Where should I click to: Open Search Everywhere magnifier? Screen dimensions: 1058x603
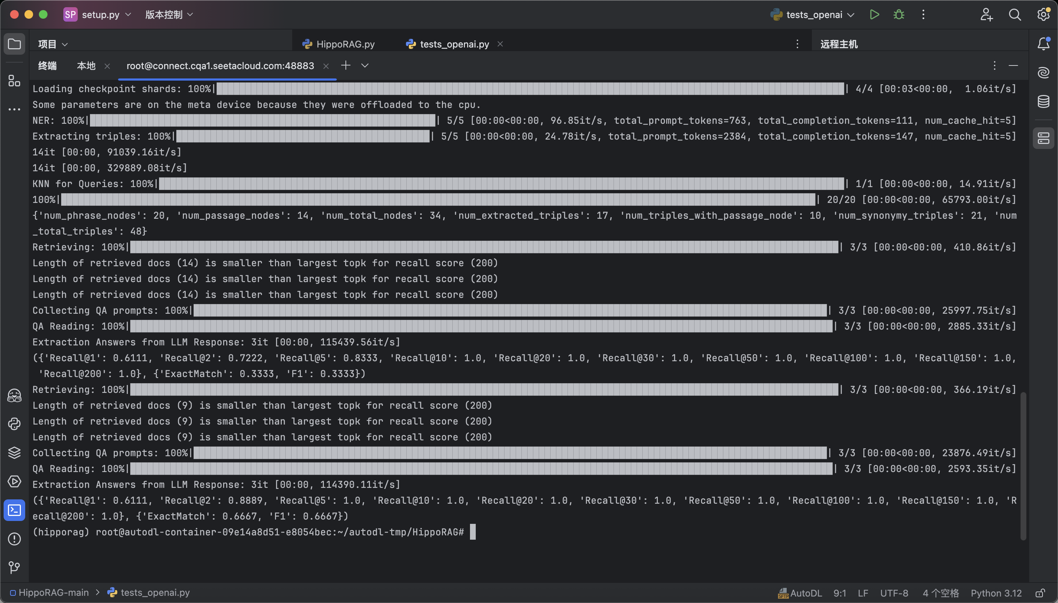(x=1014, y=15)
